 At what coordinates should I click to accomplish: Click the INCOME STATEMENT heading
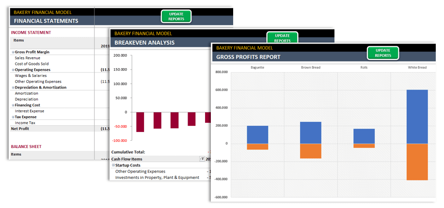pos(31,32)
